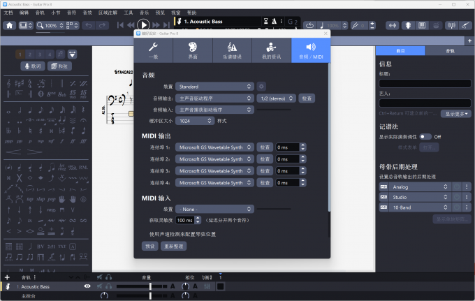Toggle visibility eye of Acoustic Bass track

coord(87,286)
